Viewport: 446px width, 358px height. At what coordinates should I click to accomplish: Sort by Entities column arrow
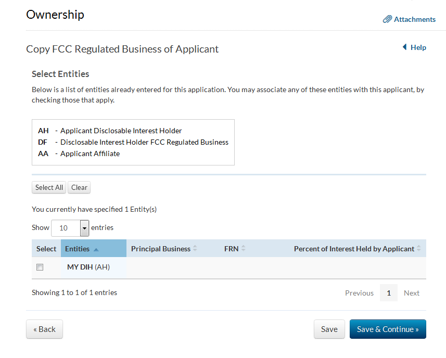tap(96, 249)
